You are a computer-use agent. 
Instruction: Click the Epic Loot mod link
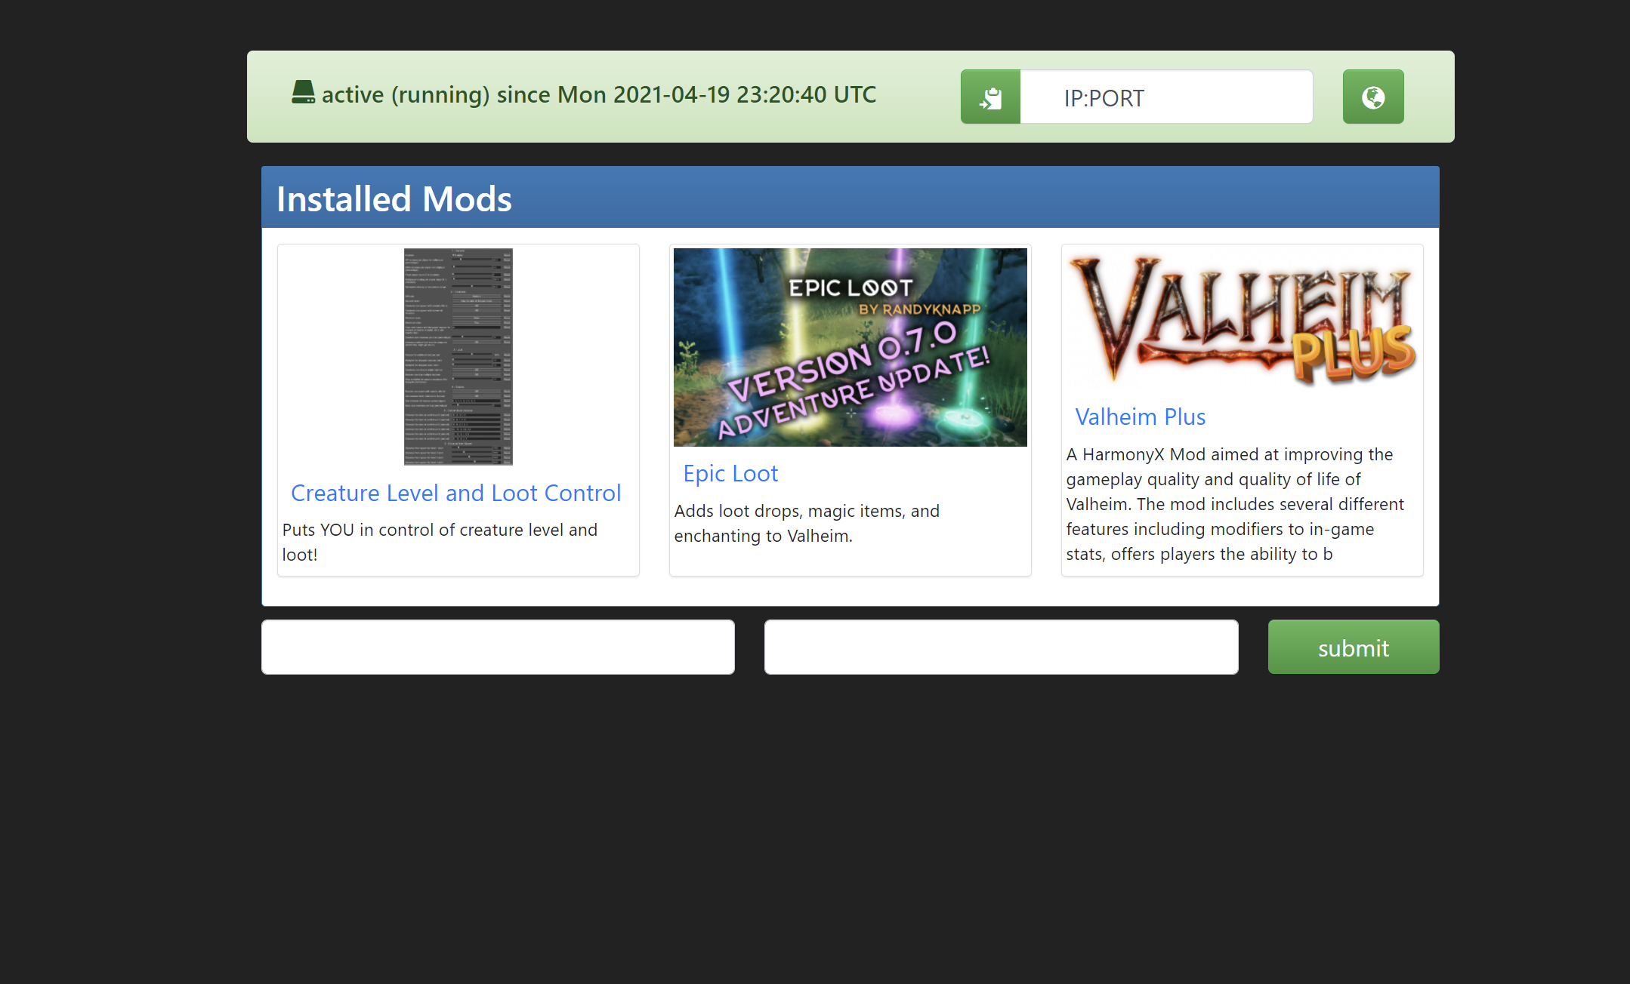click(727, 472)
